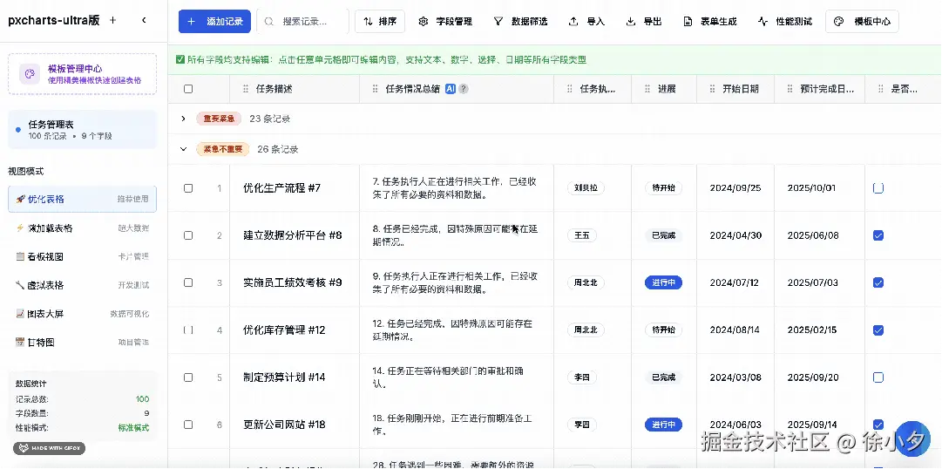Click the 导出 download icon button
Screen dimensions: 942x469
(643, 22)
